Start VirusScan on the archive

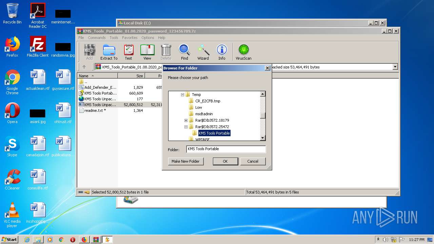click(x=243, y=52)
